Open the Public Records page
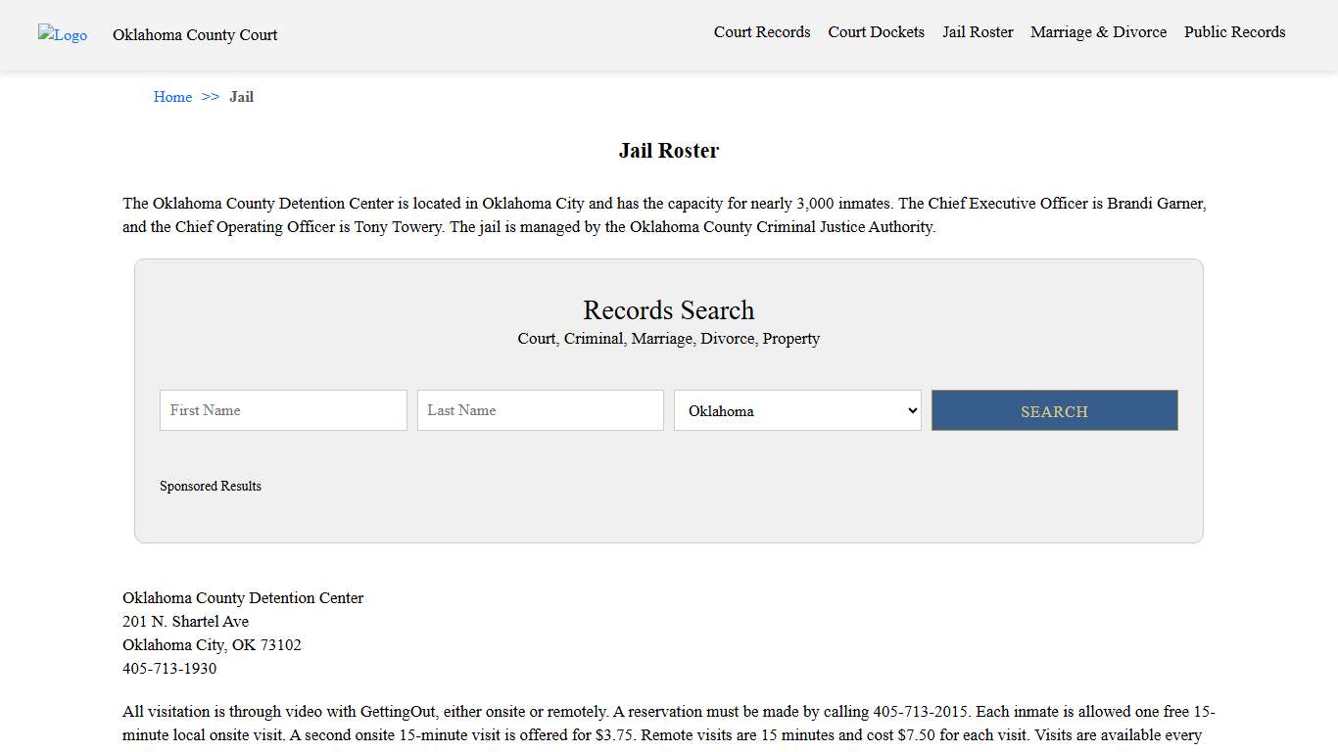 click(1234, 31)
